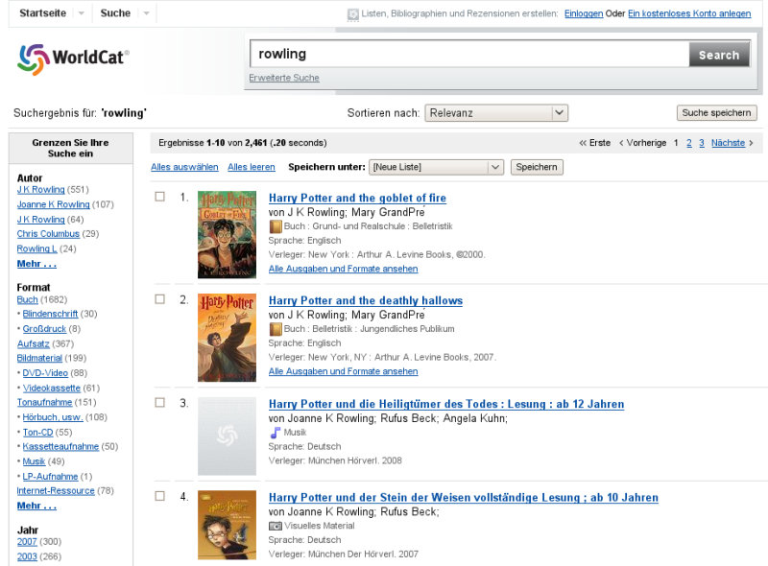Click the WorldCat logo
Screen dimensions: 768x566
(x=73, y=58)
